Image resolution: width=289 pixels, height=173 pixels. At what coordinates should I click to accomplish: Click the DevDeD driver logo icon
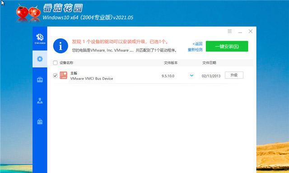pyautogui.click(x=40, y=39)
